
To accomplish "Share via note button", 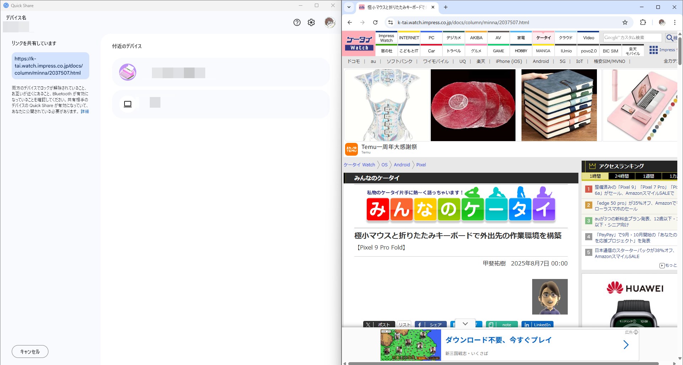I will (502, 324).
